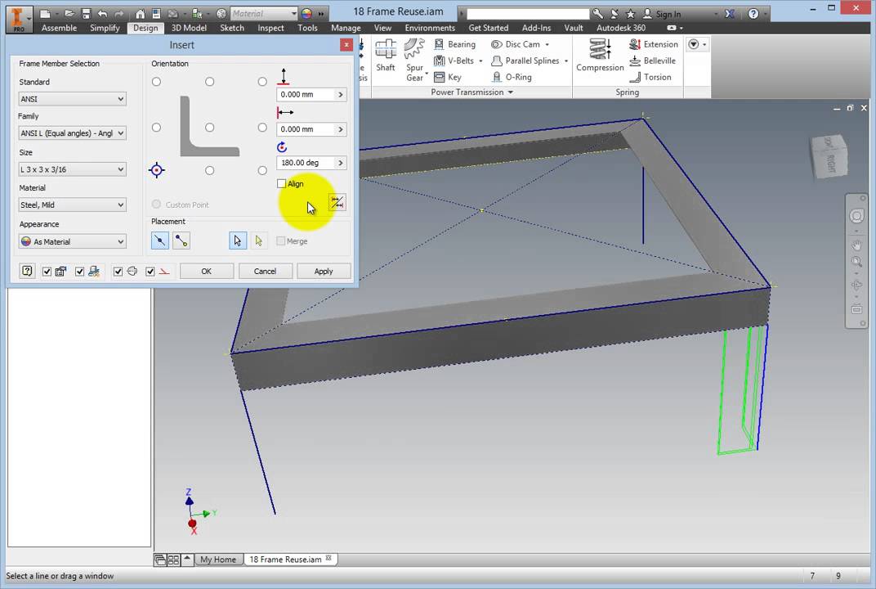Screen dimensions: 876x589
Task: Open the Spur Gear generator
Action: point(414,60)
